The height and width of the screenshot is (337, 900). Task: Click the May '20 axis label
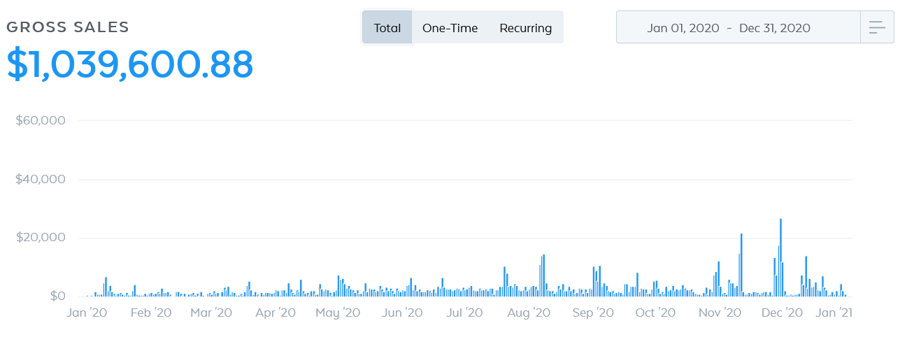click(x=338, y=313)
